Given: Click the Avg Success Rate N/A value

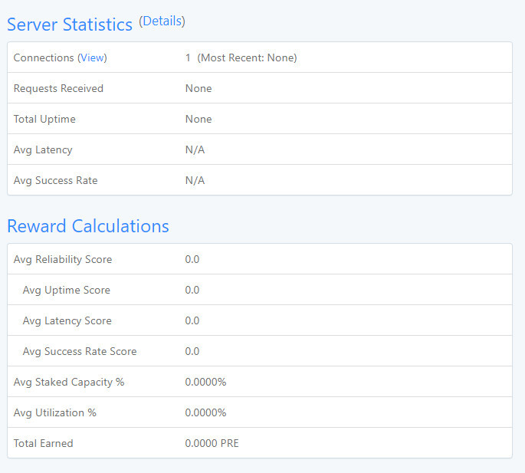Looking at the screenshot, I should pos(195,181).
